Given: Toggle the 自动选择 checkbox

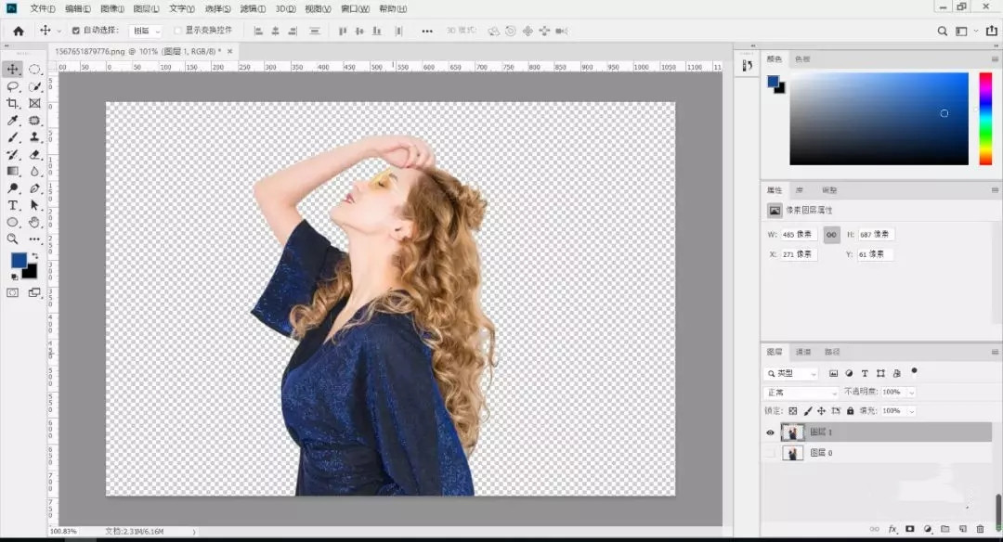Looking at the screenshot, I should click(x=76, y=31).
